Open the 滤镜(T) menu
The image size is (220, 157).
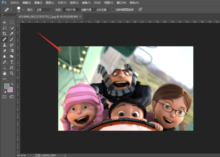click(x=86, y=3)
